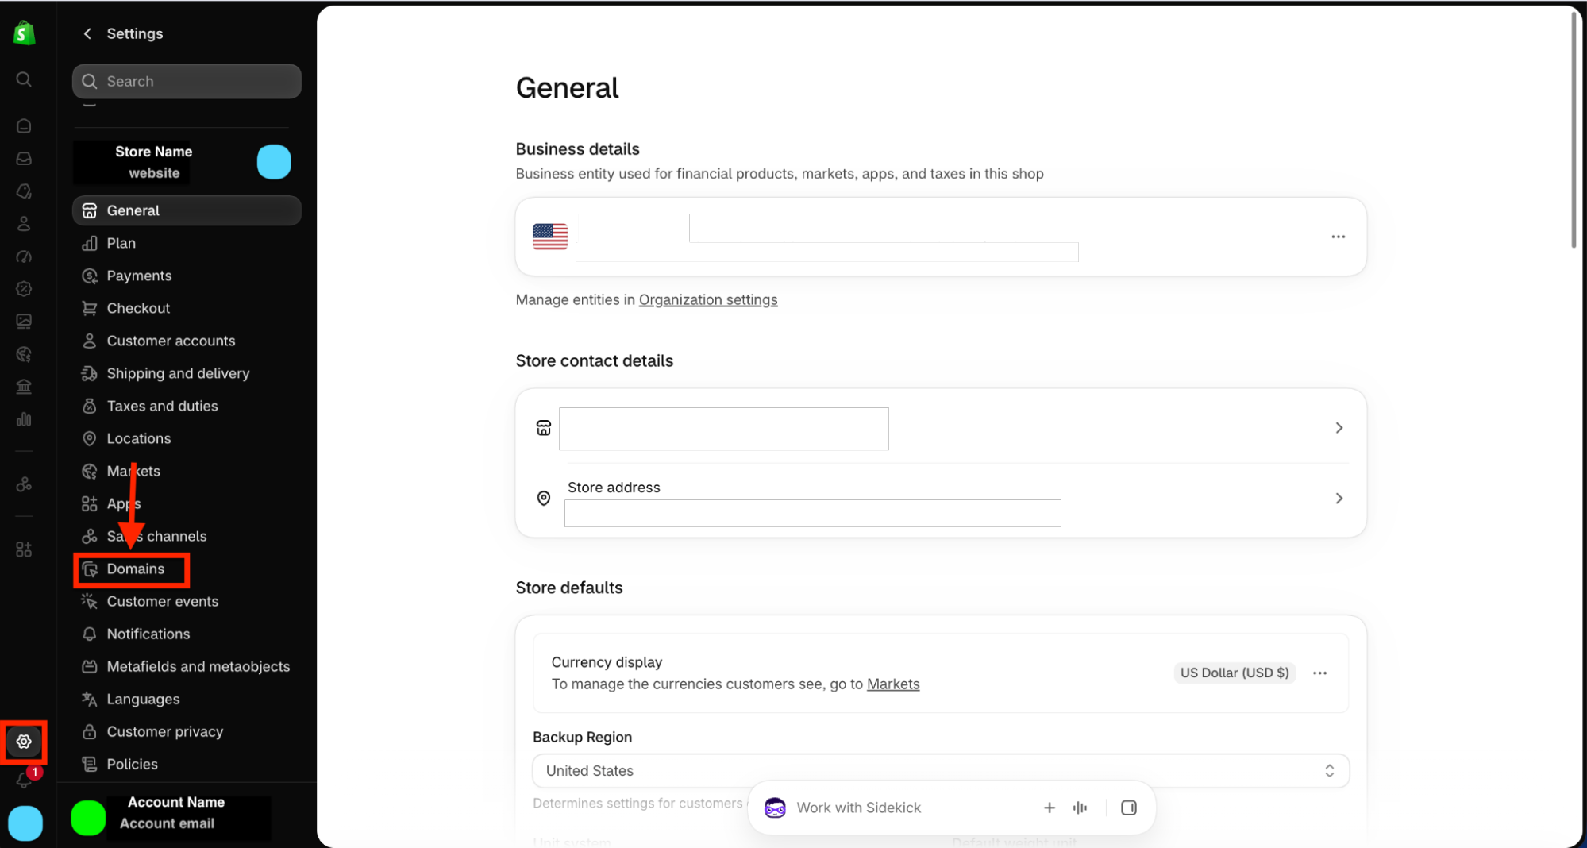Start Sidekick voice input waveform icon
Screen dimensions: 1587x848
(1080, 808)
